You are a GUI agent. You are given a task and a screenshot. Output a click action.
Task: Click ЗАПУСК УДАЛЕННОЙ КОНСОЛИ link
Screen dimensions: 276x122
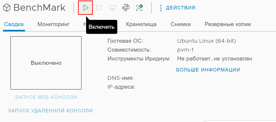pyautogui.click(x=50, y=110)
